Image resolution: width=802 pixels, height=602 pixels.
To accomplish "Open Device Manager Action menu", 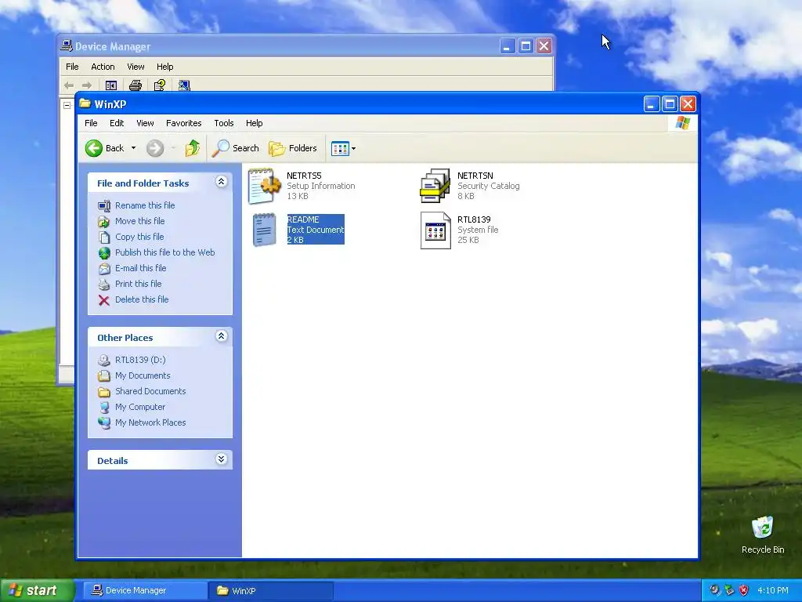I will click(103, 67).
